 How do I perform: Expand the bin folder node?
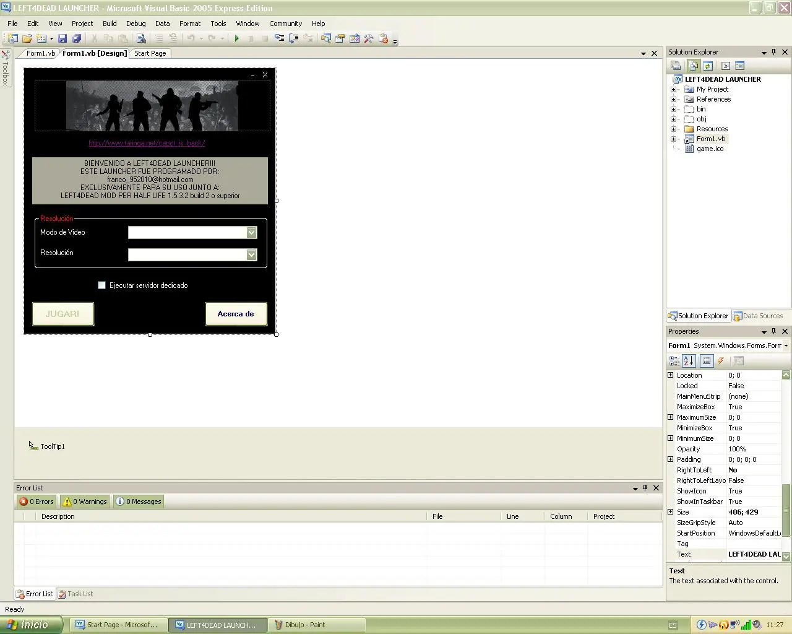tap(674, 109)
